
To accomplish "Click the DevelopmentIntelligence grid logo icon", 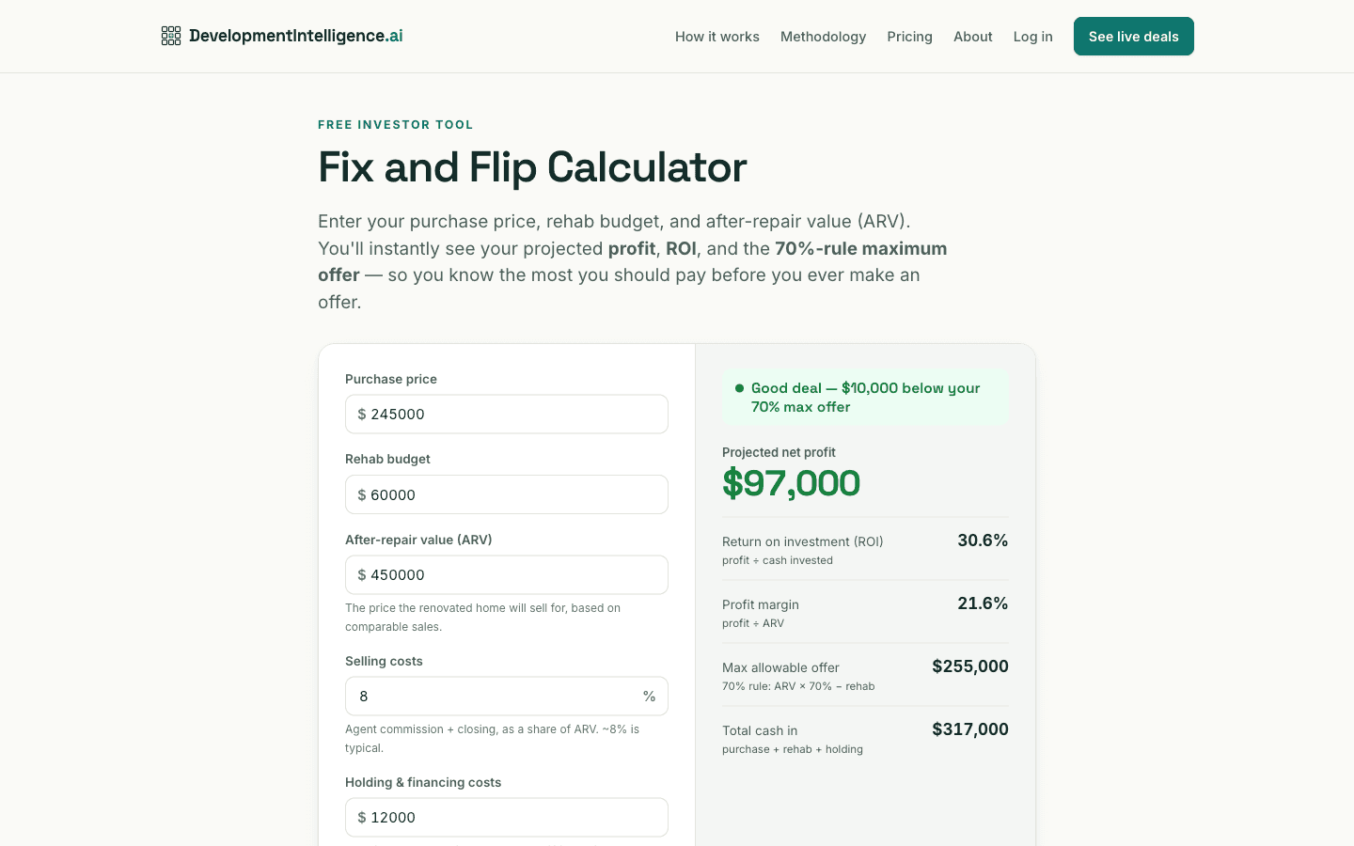I will pos(171,36).
